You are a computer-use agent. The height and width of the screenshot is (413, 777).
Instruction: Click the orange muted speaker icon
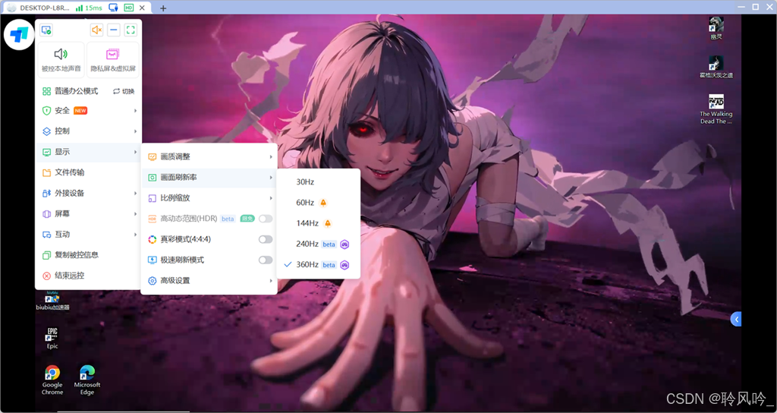click(96, 30)
